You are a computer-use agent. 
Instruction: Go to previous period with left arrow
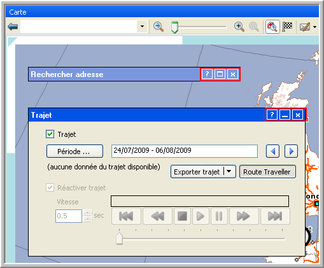(272, 152)
